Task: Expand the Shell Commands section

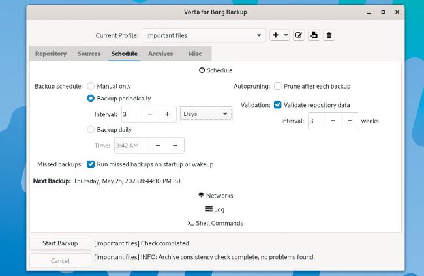Action: click(x=215, y=223)
